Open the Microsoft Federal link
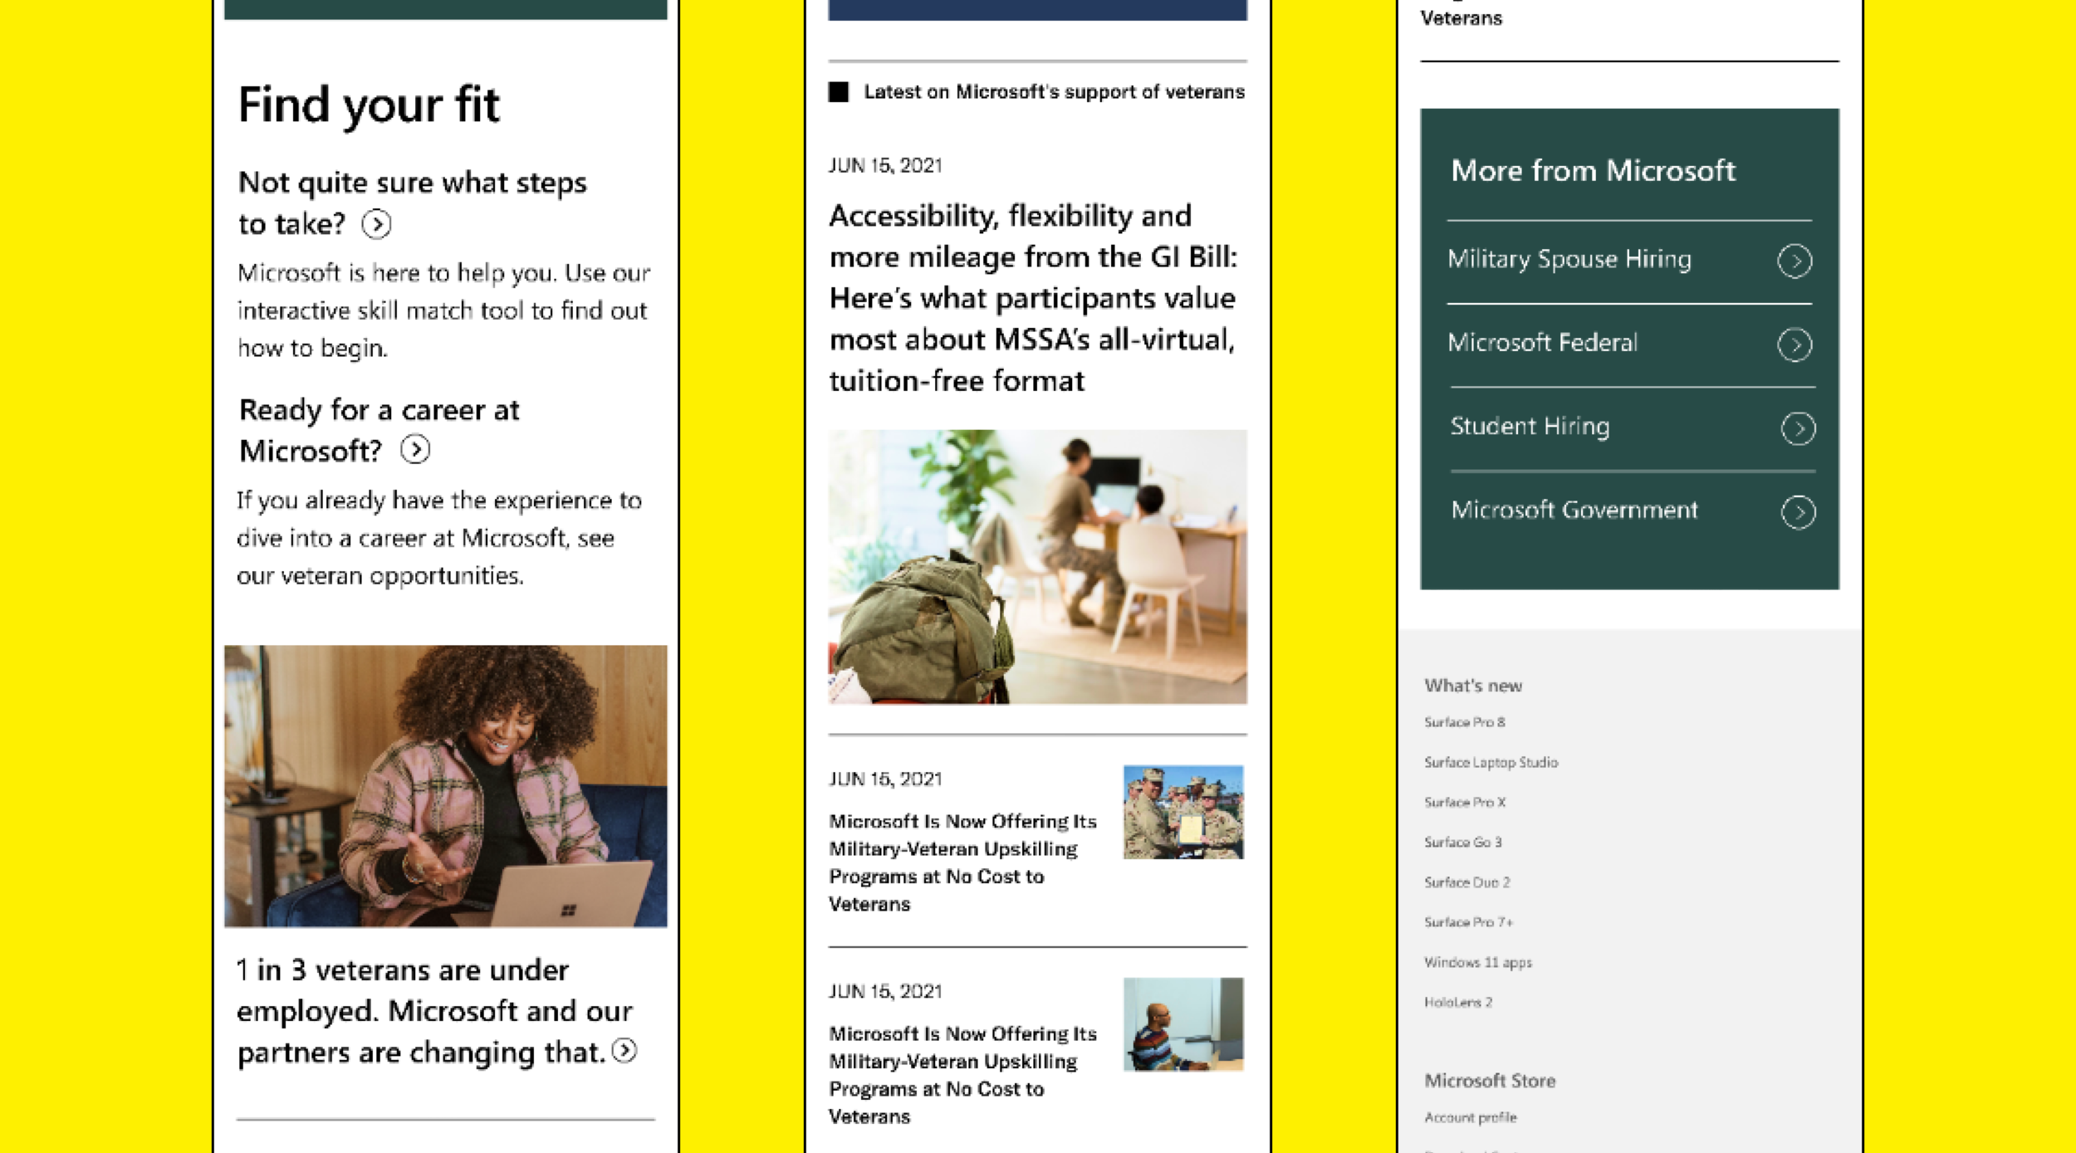This screenshot has width=2076, height=1153. 1542,342
